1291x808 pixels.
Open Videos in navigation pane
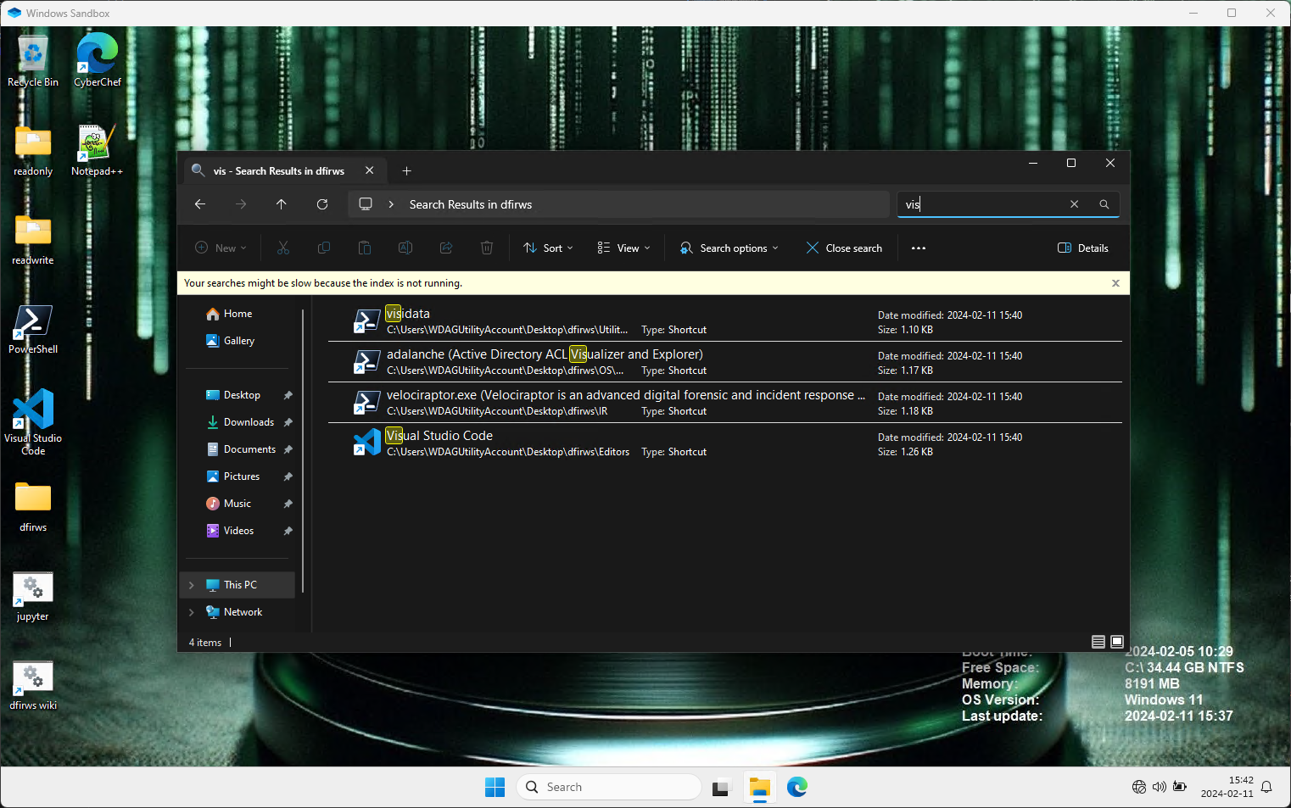pyautogui.click(x=238, y=531)
